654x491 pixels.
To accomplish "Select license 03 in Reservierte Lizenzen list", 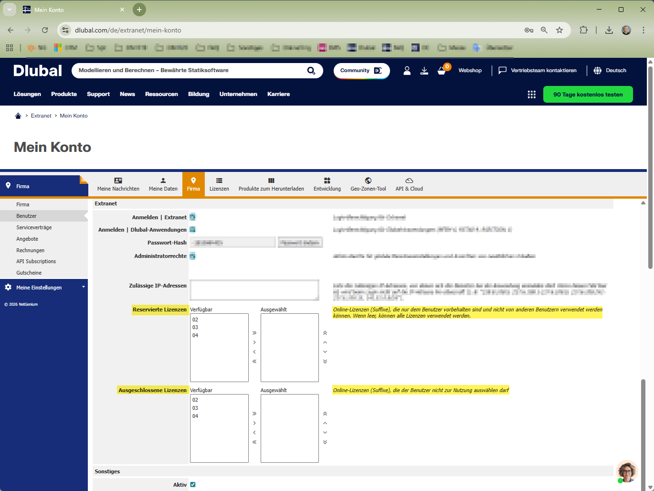I will 195,327.
